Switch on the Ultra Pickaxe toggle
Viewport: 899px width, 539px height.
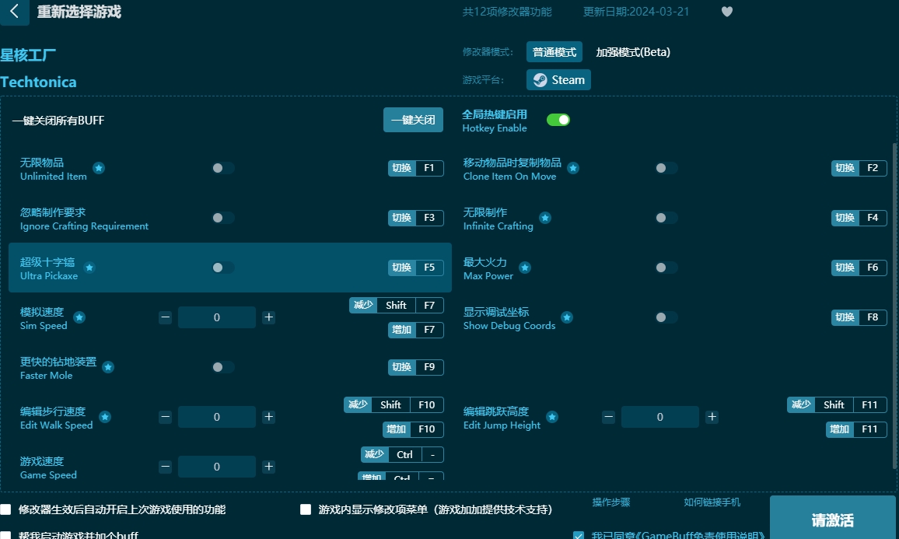tap(222, 268)
